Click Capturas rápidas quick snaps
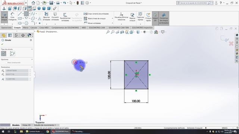 pos(140,16)
